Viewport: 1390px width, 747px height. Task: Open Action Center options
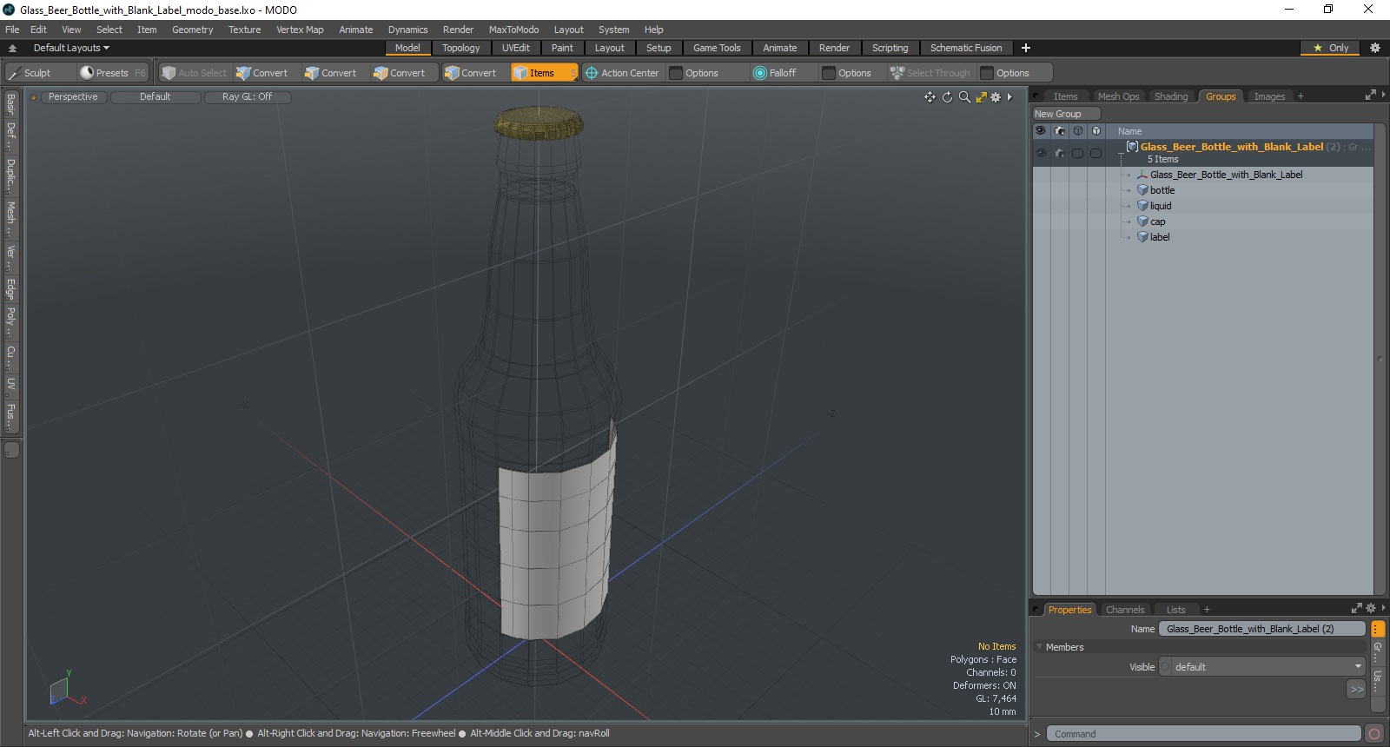(623, 73)
